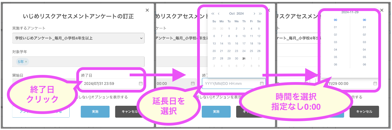Go to previous month in calendar
This screenshot has width=392, height=130.
tap(219, 13)
